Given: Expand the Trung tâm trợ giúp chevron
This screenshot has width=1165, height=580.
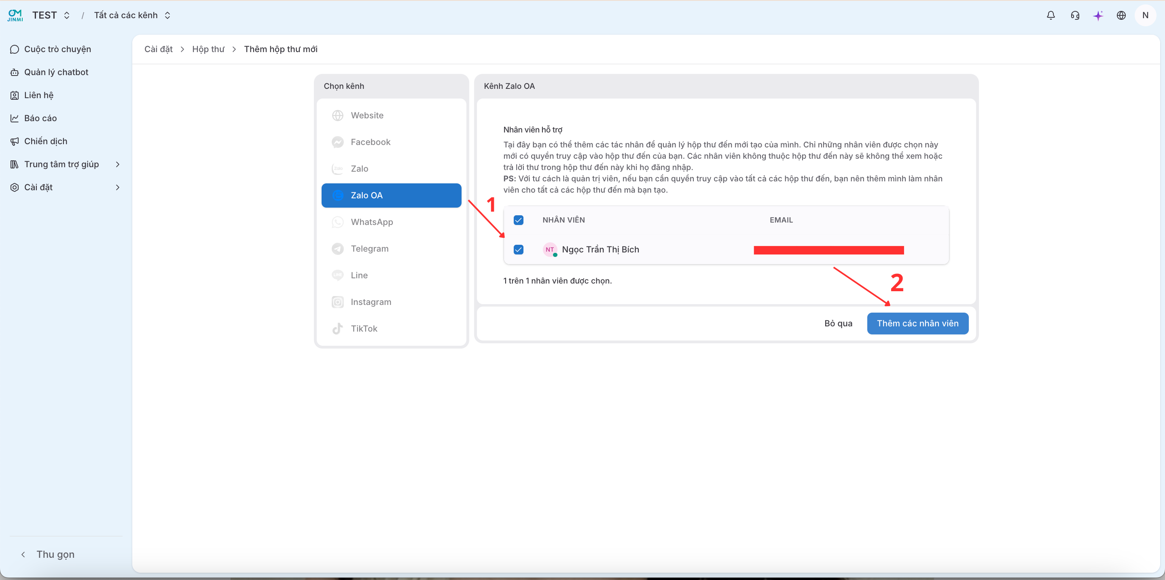Looking at the screenshot, I should pos(118,164).
